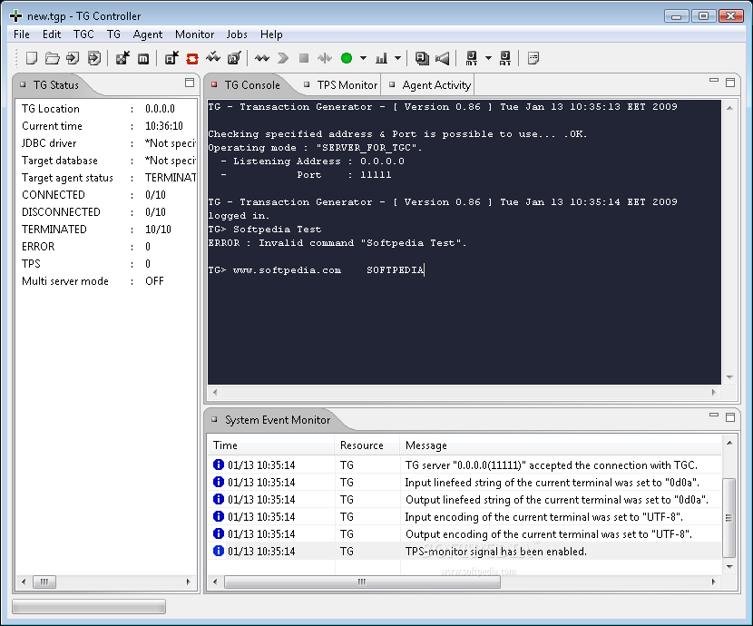
Task: Open the TGC menu
Action: [x=83, y=34]
